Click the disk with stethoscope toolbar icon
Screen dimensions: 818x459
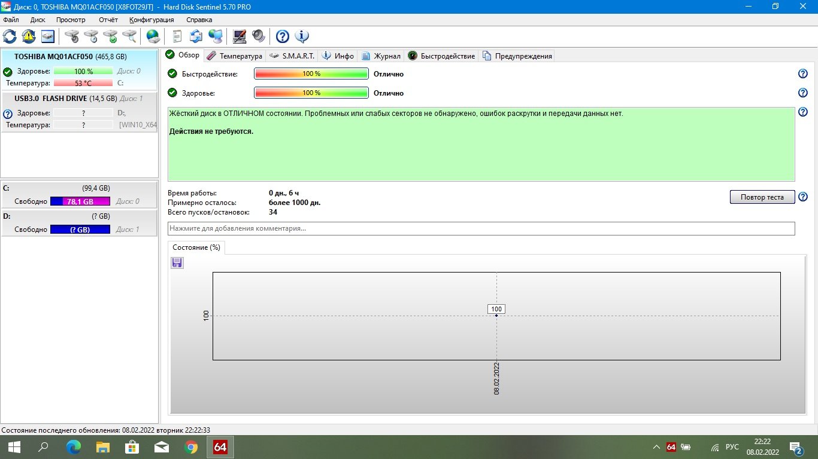72,36
